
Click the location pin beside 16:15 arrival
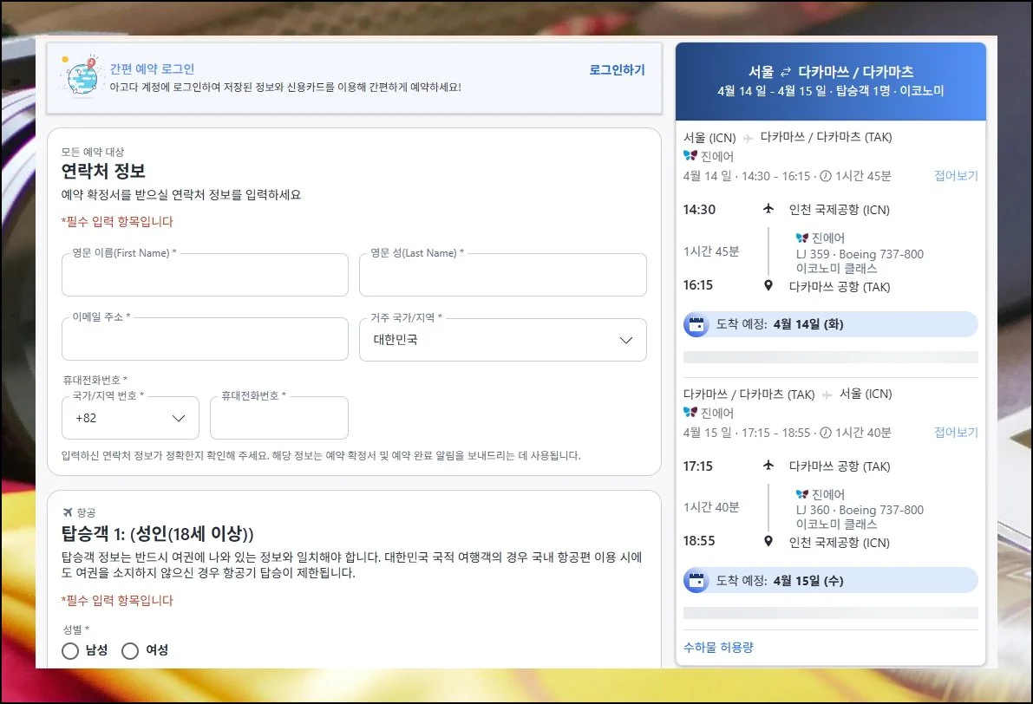pos(768,286)
